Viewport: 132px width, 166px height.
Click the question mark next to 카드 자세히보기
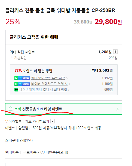tap(53, 121)
